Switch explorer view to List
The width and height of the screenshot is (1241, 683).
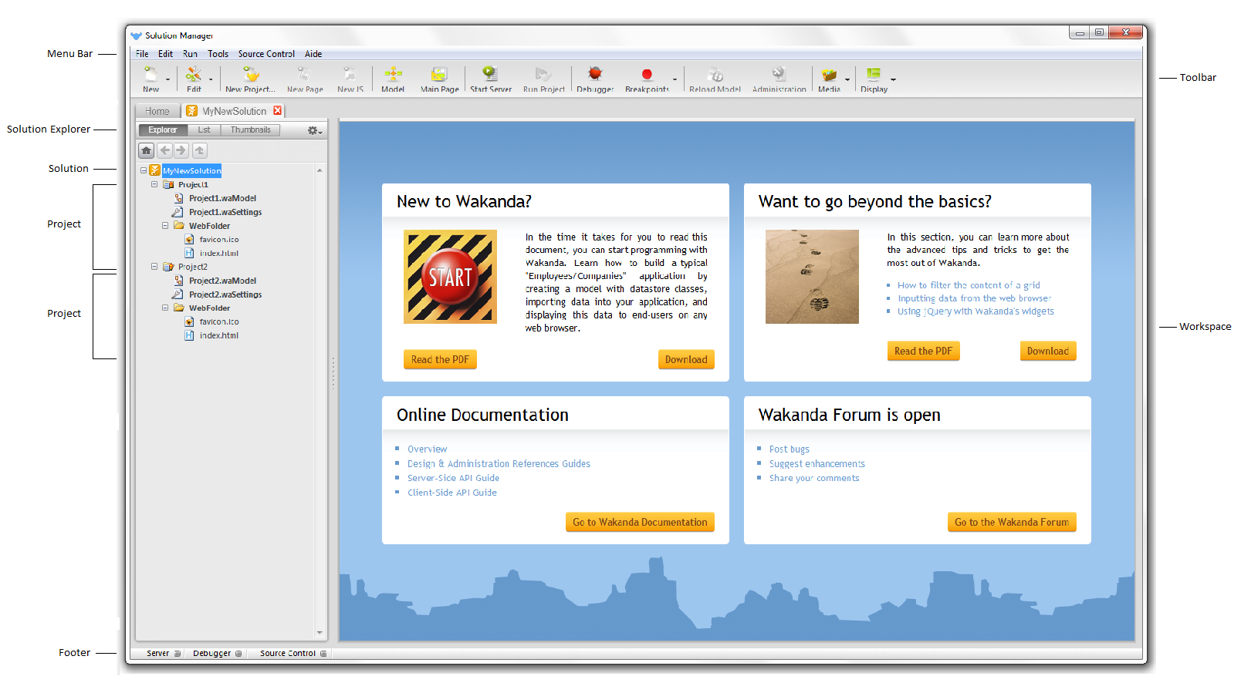(x=204, y=130)
